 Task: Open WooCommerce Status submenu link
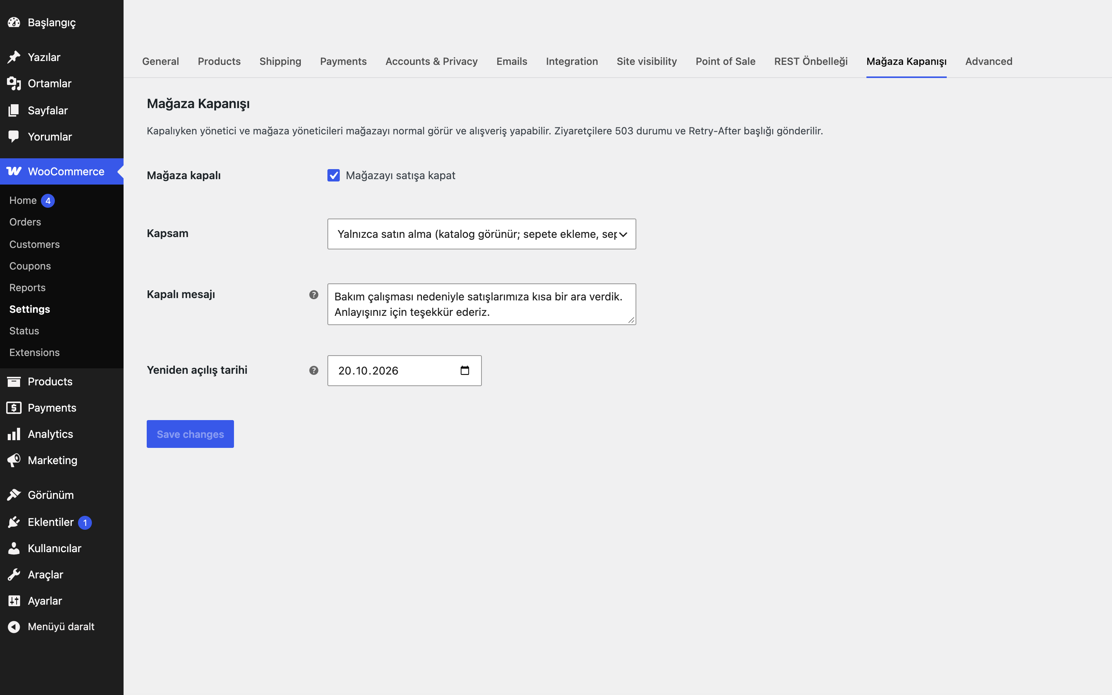pyautogui.click(x=24, y=331)
